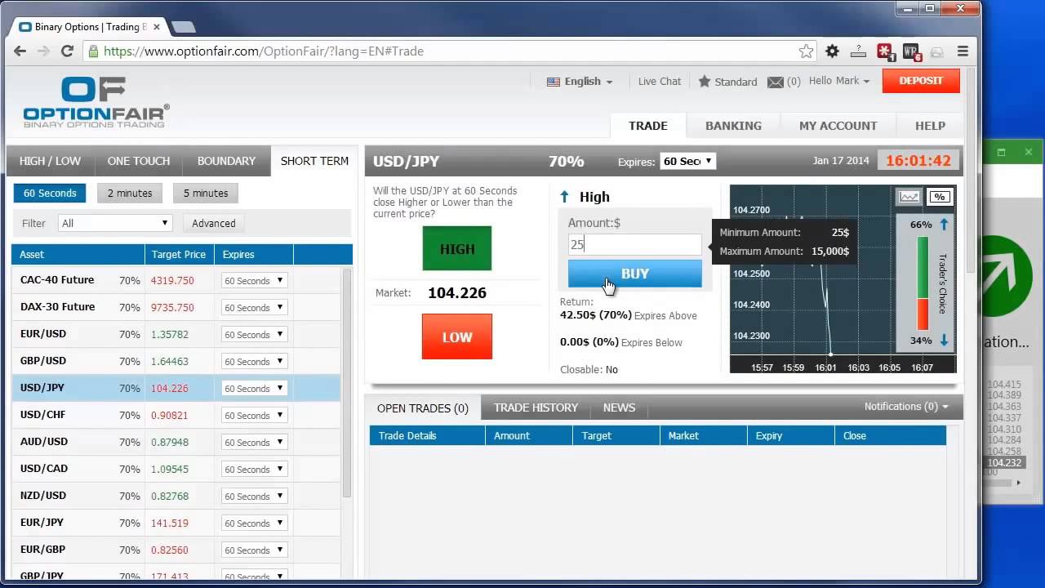1045x588 pixels.
Task: Open the HELP main tab
Action: [930, 126]
